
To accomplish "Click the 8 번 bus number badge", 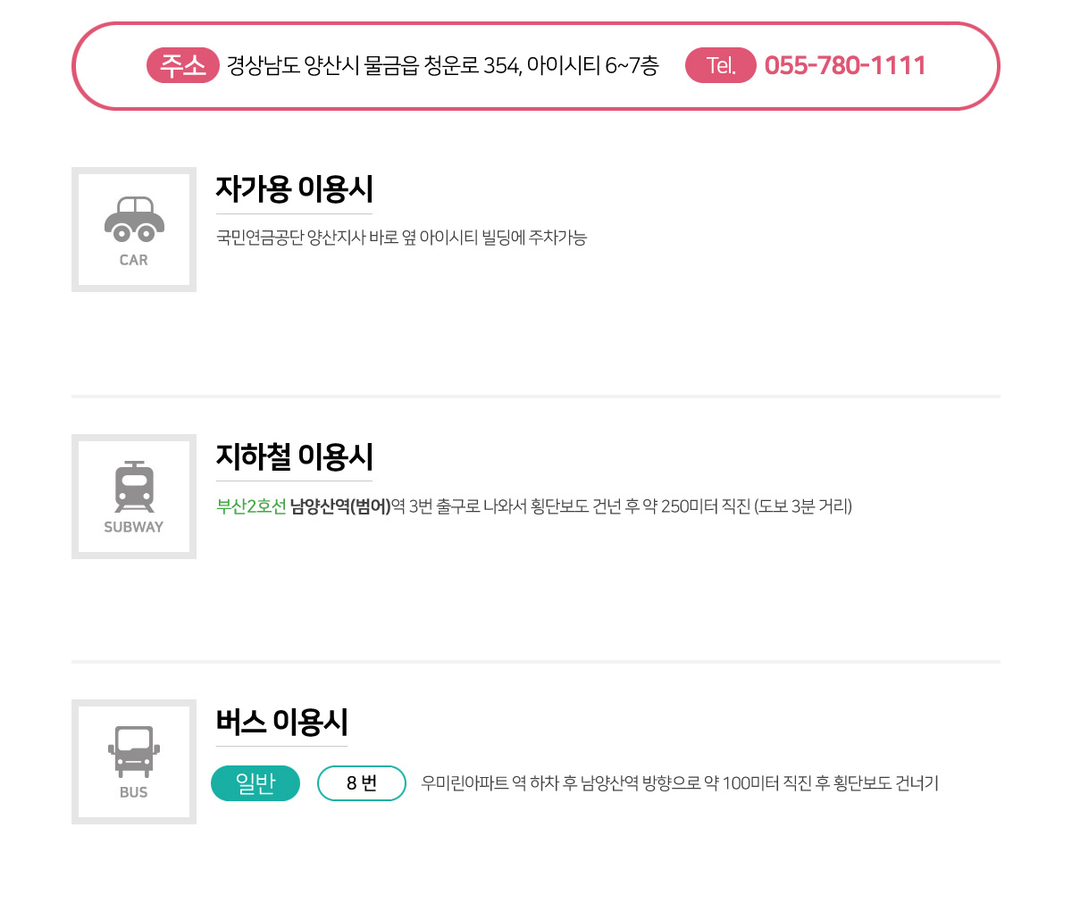I will pyautogui.click(x=362, y=783).
